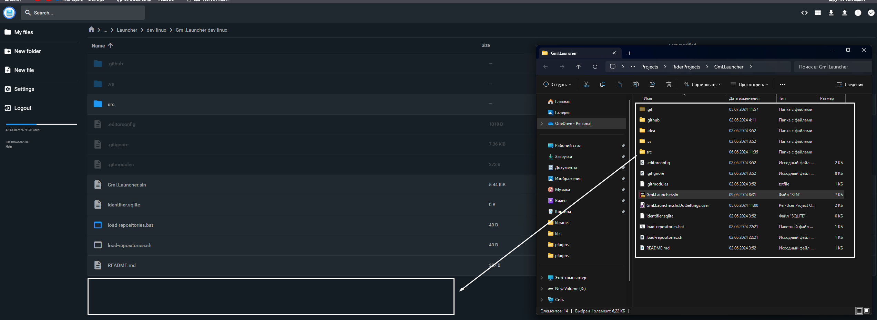Click Gml.Launcher in the breadcrumb path
The image size is (877, 320).
coord(728,67)
